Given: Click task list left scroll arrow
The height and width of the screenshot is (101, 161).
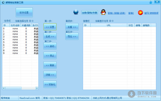Looking at the screenshot, I should (4, 88).
